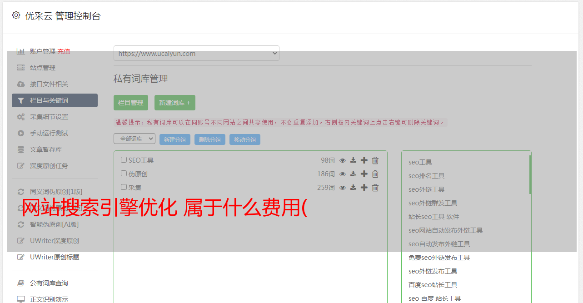583x303 pixels.
Task: Click the 栏目管理 green button
Action: click(131, 103)
